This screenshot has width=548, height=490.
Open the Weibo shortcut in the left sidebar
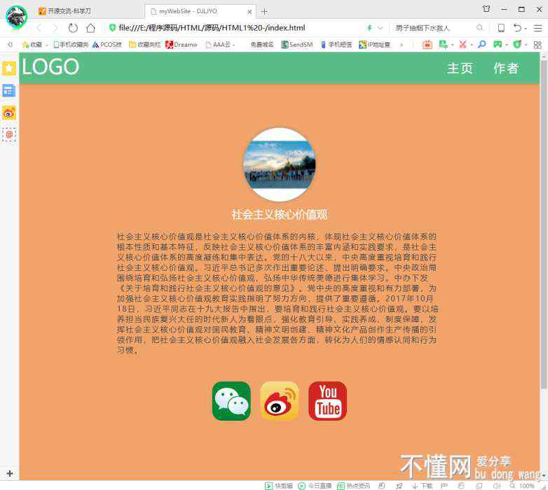coord(9,113)
